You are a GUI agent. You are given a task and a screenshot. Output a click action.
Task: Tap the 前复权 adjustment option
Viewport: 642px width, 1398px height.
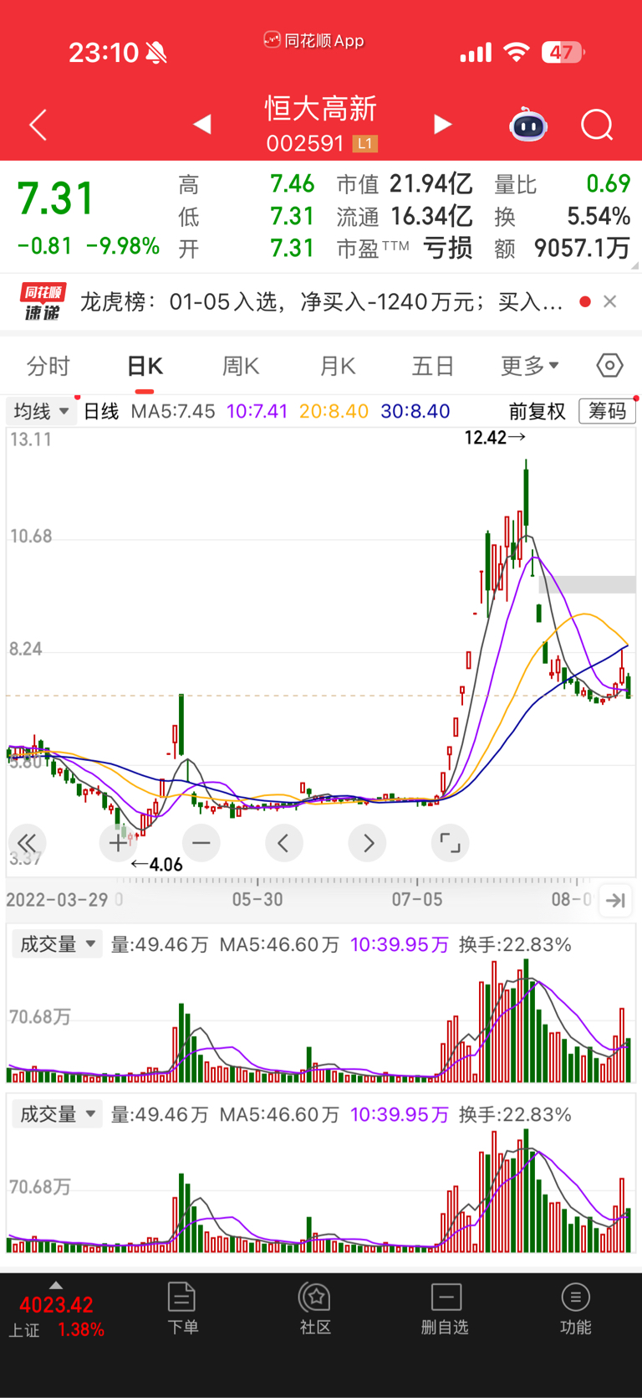(x=538, y=411)
